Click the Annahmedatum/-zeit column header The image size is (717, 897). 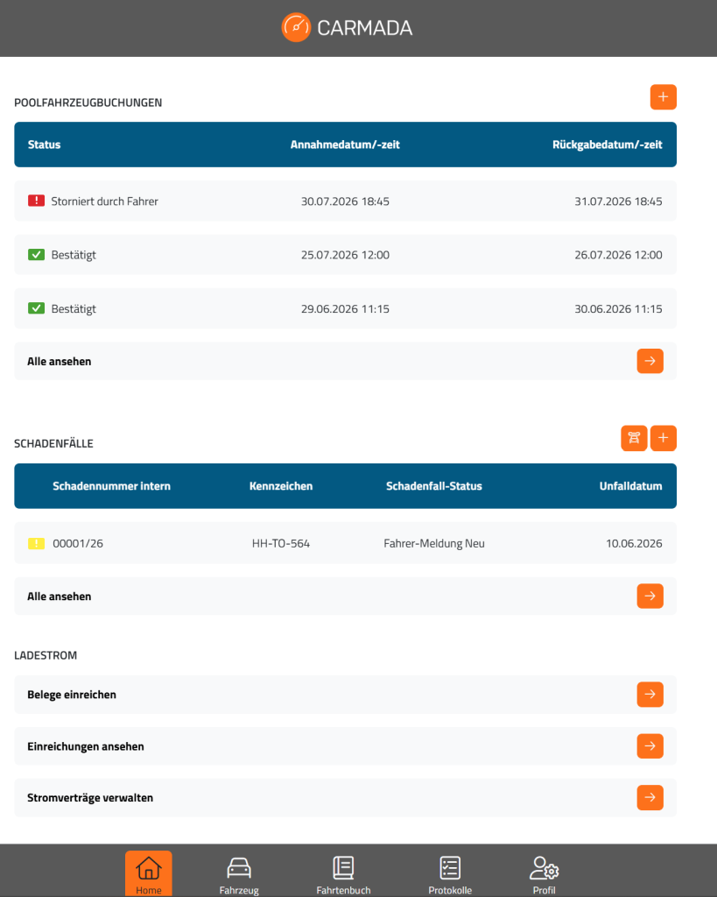(345, 145)
